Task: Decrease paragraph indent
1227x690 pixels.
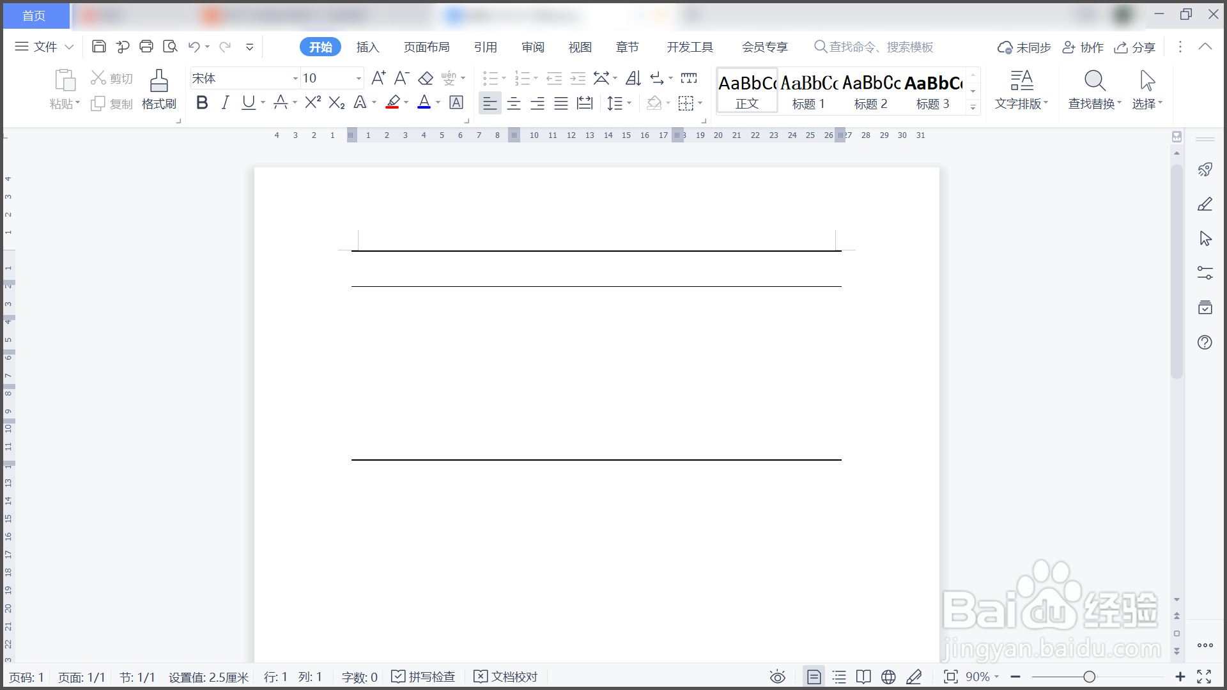Action: pos(554,78)
